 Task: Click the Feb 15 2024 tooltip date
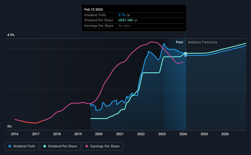[94, 9]
